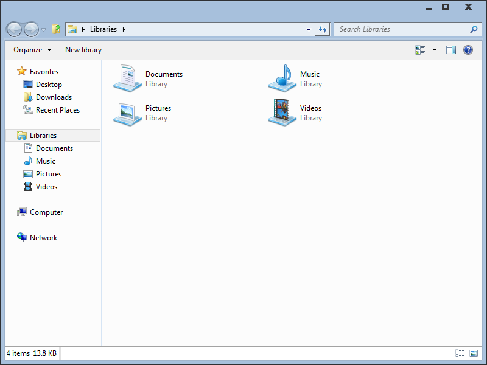Screen dimensions: 487x365
Task: Switch to details view in status bar
Action: coord(460,353)
